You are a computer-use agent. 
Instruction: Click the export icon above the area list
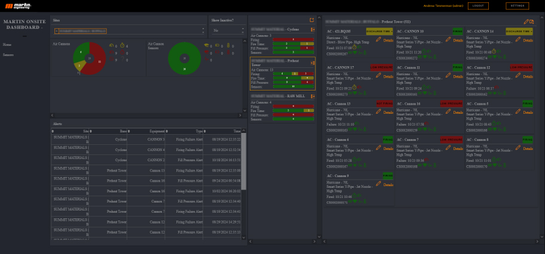point(312,20)
